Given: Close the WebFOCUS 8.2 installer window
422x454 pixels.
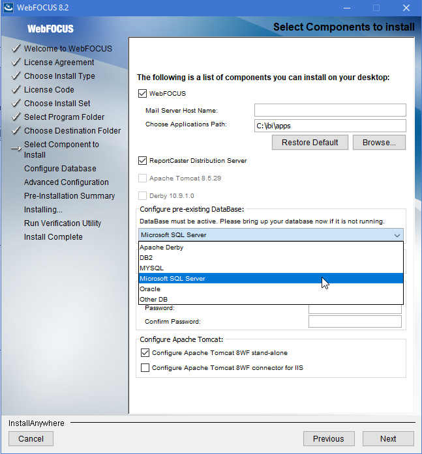Looking at the screenshot, I should [406, 8].
